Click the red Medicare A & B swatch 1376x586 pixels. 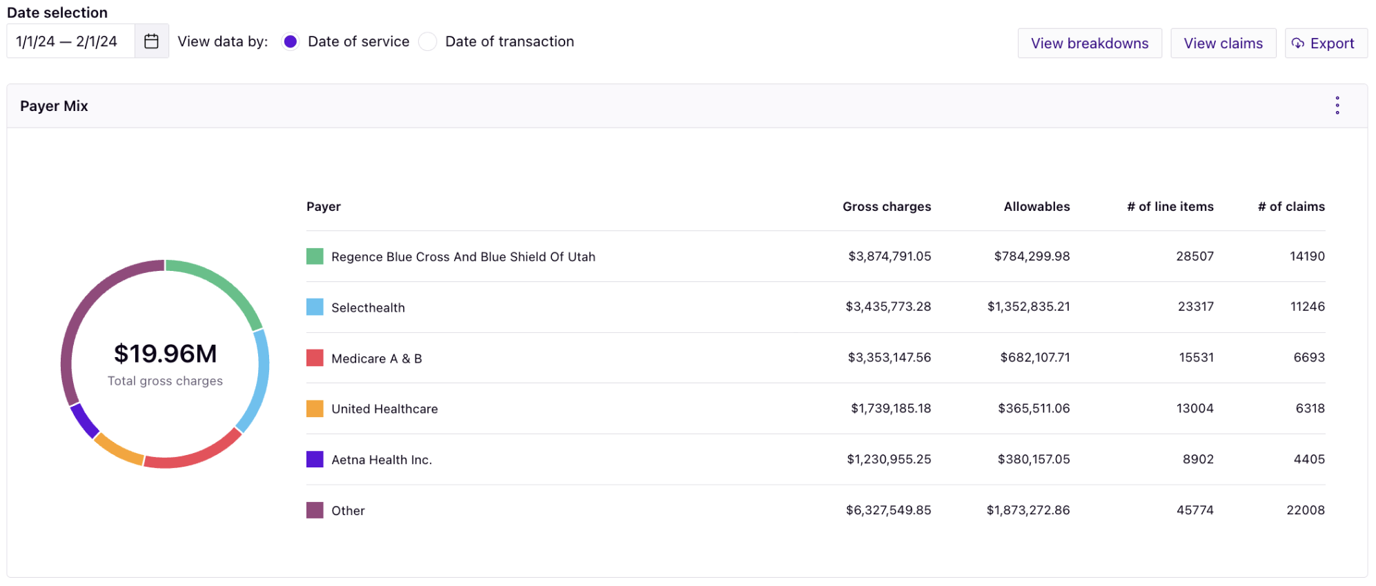(315, 358)
